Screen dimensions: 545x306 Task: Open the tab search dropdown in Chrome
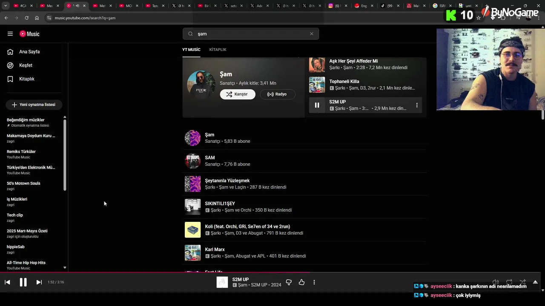tap(5, 6)
